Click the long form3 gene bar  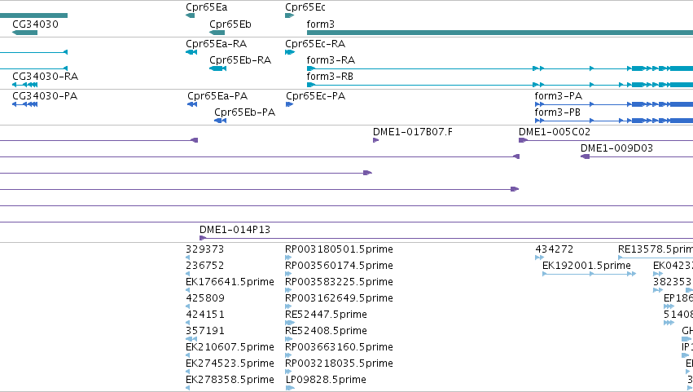[x=500, y=33]
